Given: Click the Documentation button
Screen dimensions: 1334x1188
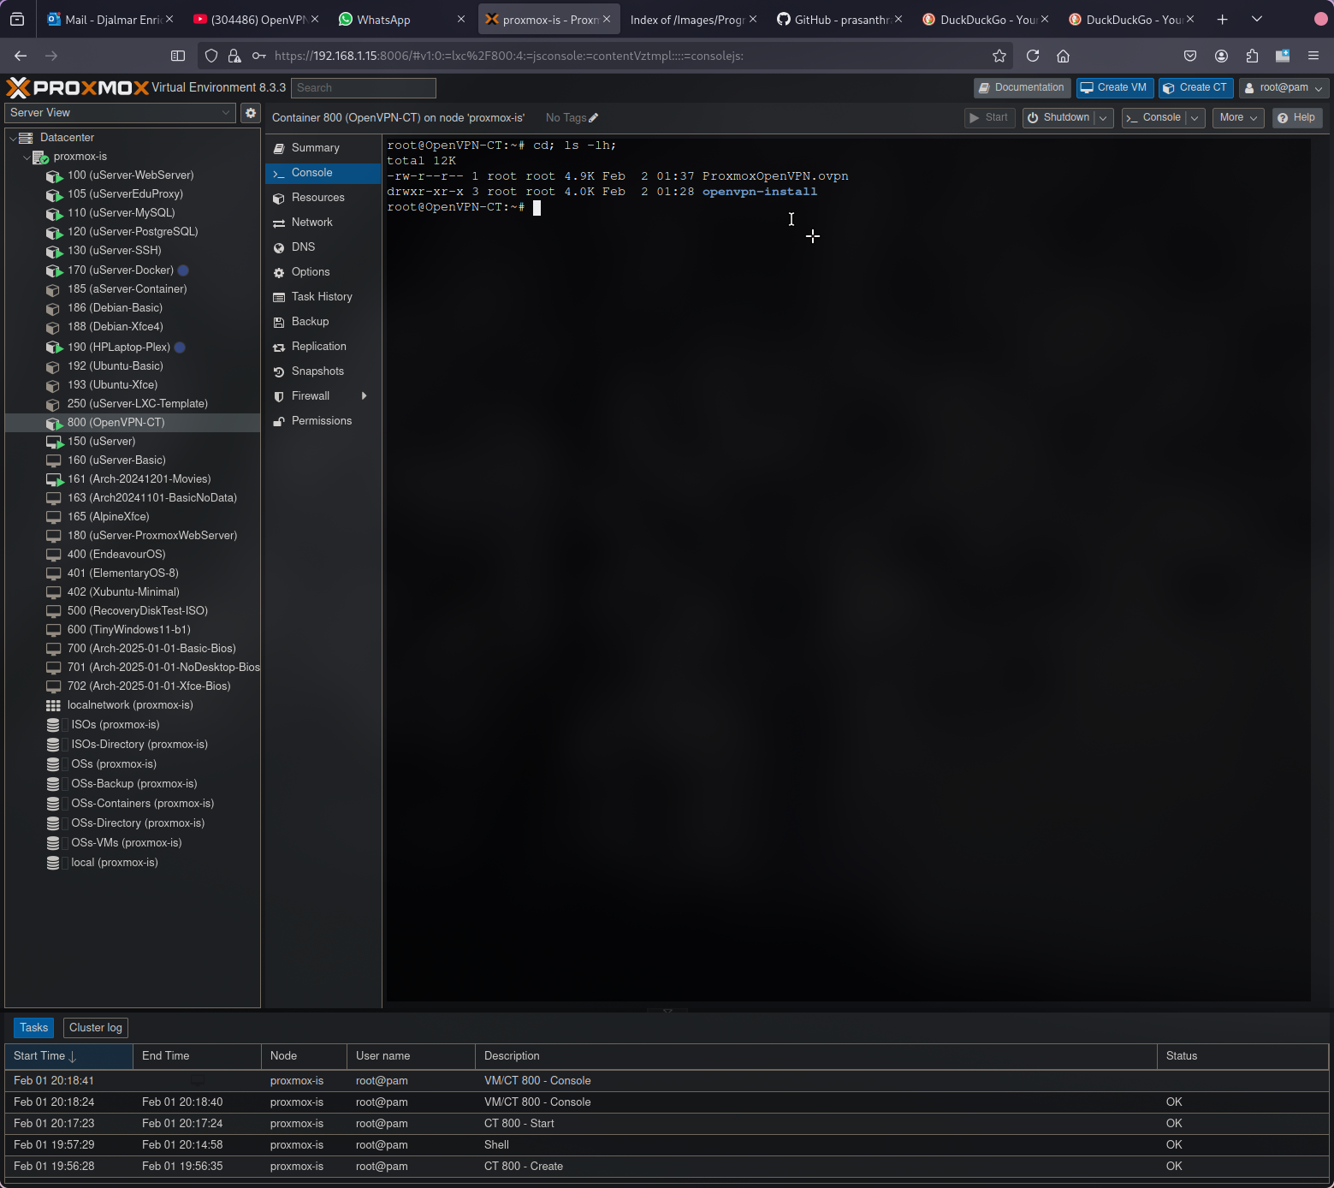Looking at the screenshot, I should 1022,88.
